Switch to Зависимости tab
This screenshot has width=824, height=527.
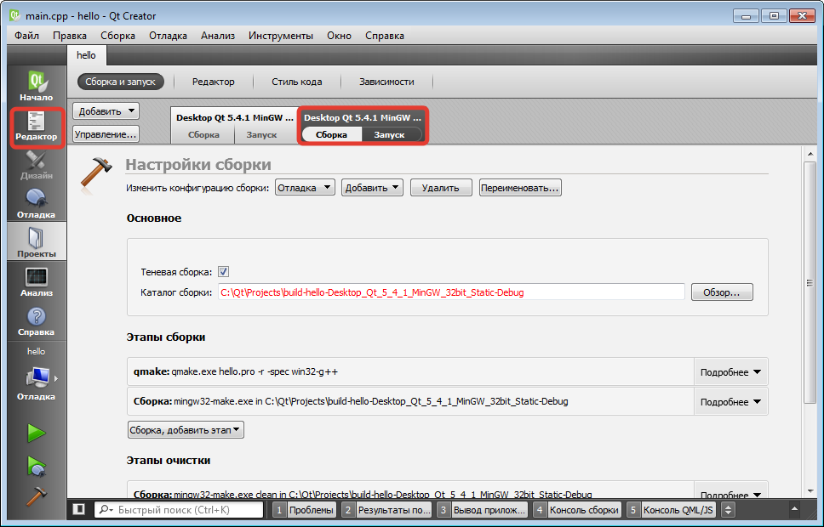click(386, 82)
